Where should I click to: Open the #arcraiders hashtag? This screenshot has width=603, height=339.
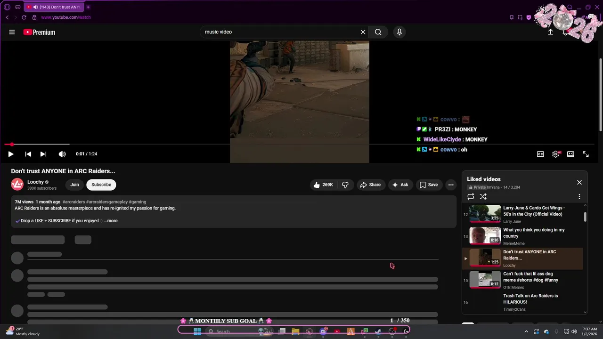click(74, 202)
